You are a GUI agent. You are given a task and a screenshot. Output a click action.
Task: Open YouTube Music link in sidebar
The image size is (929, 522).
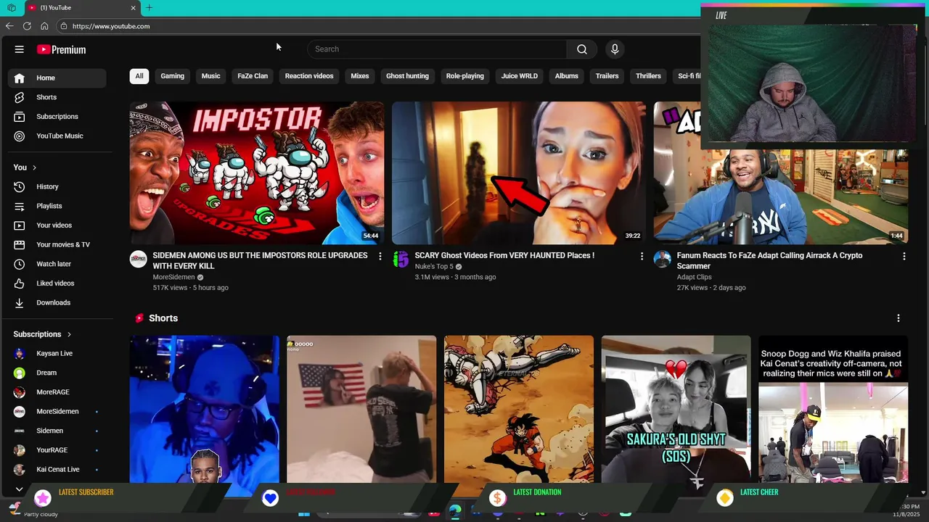(57, 136)
